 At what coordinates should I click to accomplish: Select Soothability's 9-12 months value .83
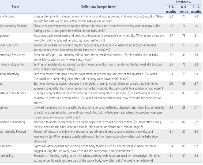[x=196, y=156]
